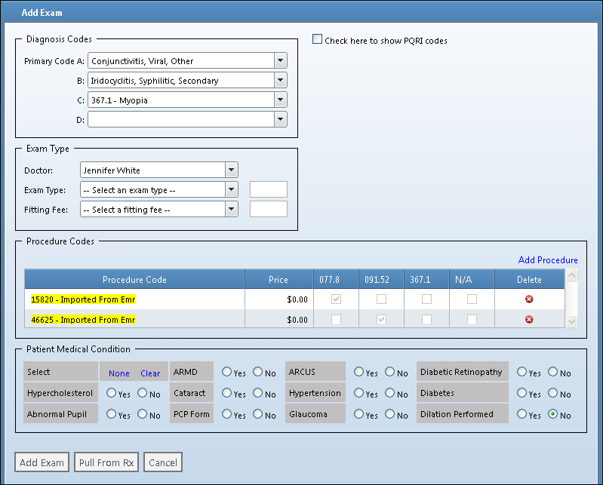The image size is (603, 485).
Task: Select Yes for Cataract
Action: 227,393
